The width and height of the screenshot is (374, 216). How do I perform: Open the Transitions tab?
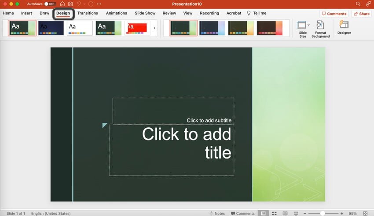click(x=88, y=13)
